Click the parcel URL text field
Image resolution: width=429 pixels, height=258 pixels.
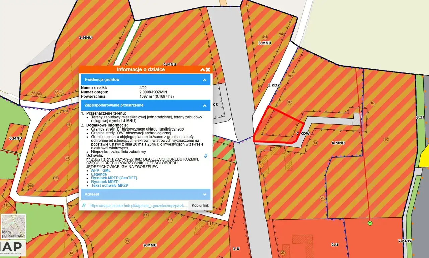(x=137, y=205)
